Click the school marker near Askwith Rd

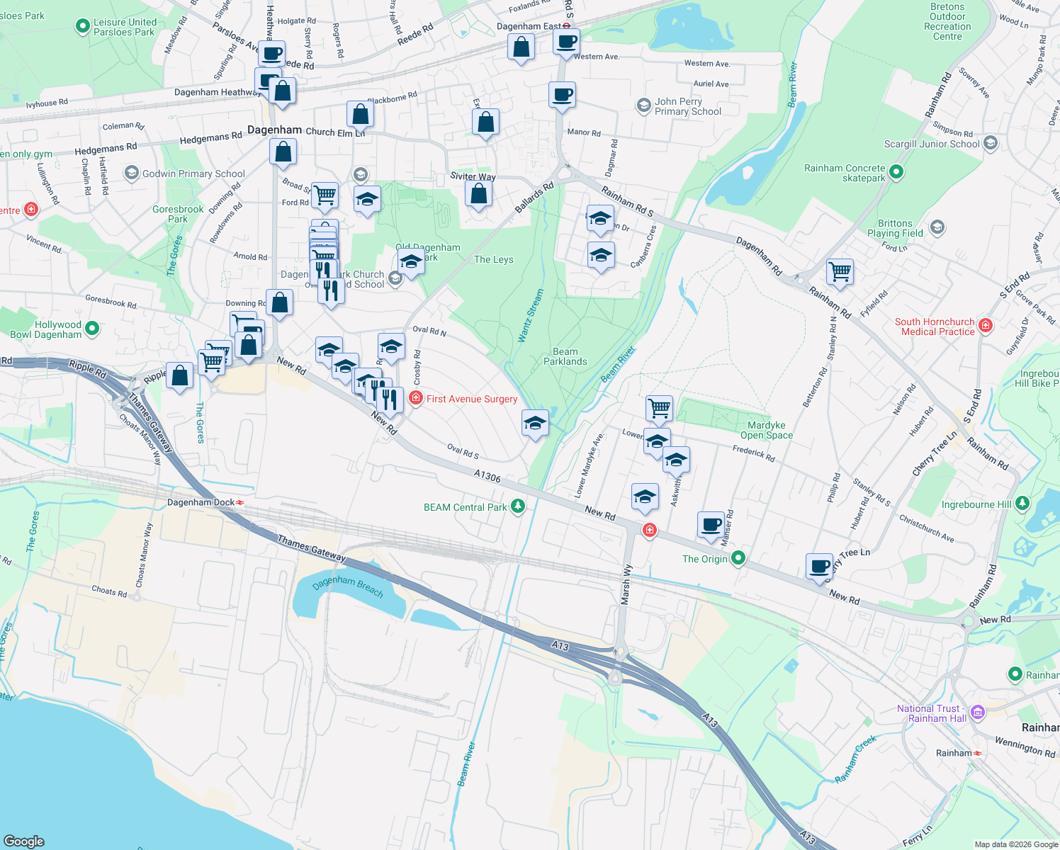(x=676, y=460)
